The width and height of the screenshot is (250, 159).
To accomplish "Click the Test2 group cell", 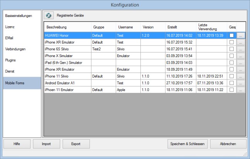I will click(103, 49).
